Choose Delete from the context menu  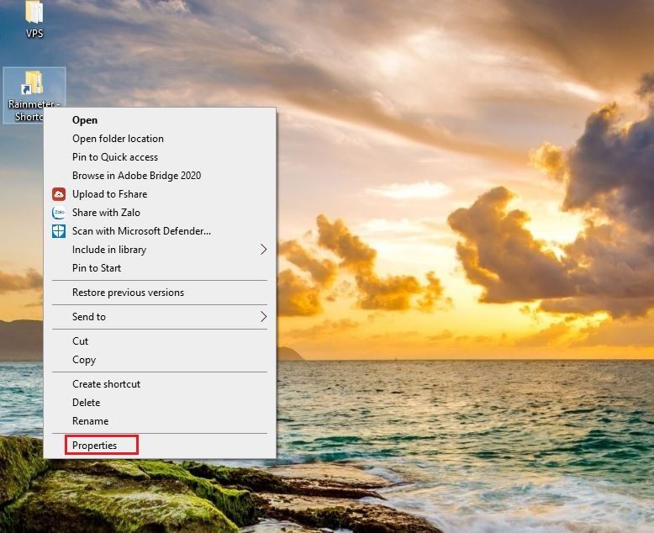tap(160, 403)
